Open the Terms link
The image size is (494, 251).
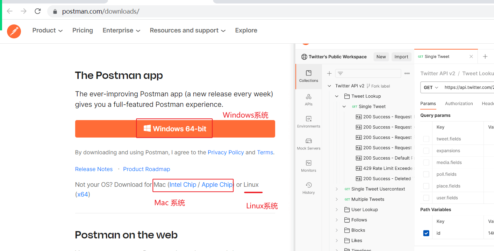click(265, 153)
